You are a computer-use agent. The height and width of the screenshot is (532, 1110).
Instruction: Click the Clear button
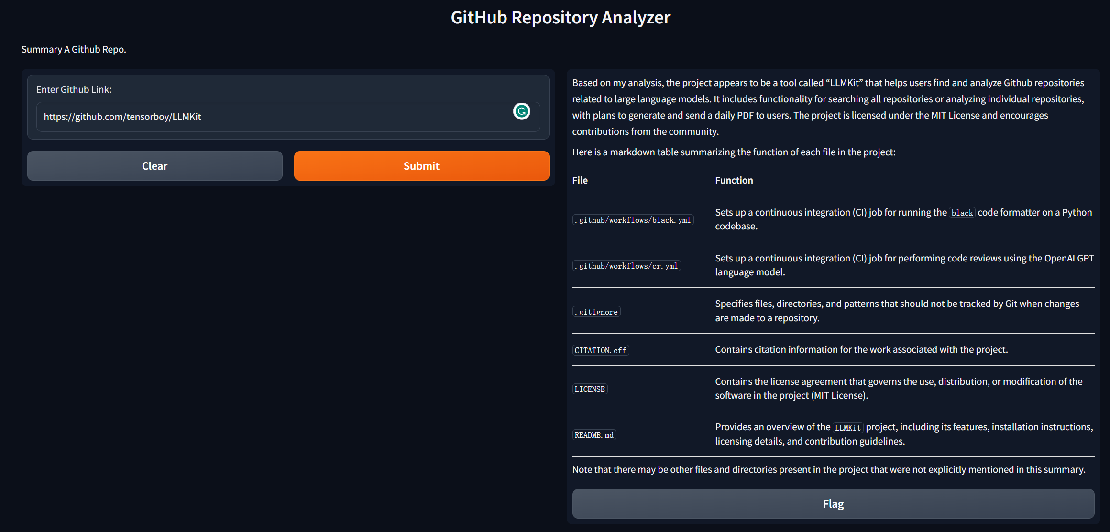click(154, 166)
